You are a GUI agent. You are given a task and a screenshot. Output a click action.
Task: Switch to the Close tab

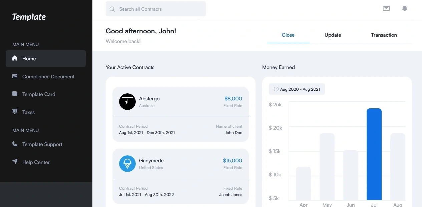coord(288,35)
